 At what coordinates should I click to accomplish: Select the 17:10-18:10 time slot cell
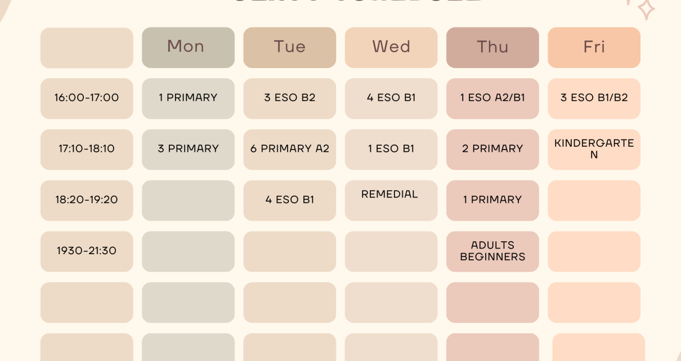click(x=87, y=149)
